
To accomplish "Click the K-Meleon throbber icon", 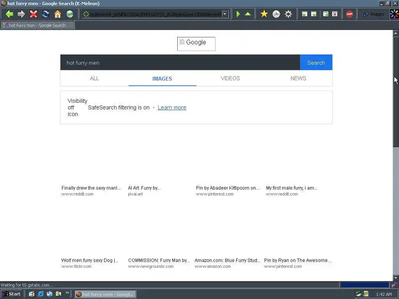I will pyautogui.click(x=394, y=14).
